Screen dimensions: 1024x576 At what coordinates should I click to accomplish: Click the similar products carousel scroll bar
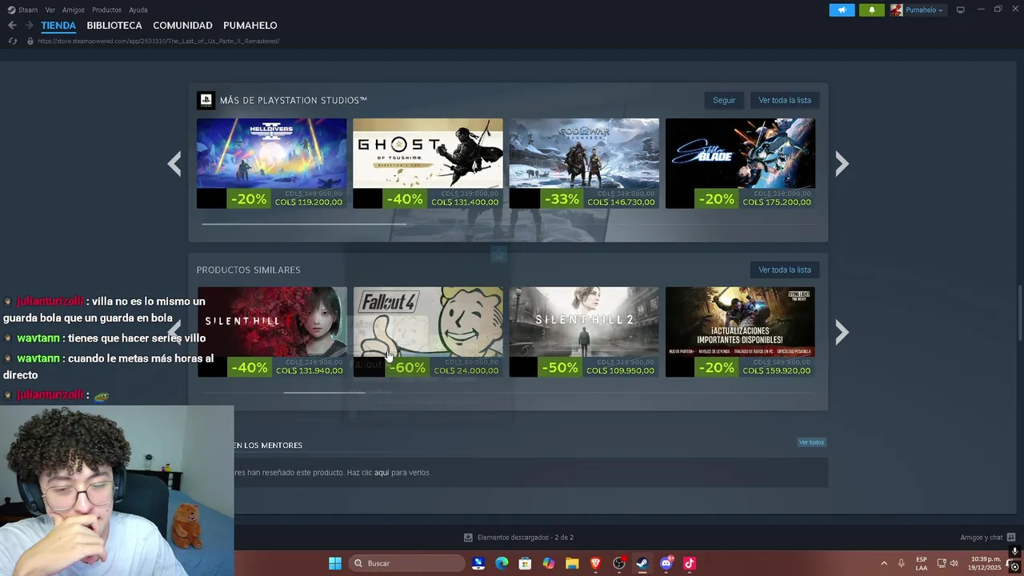coord(324,393)
